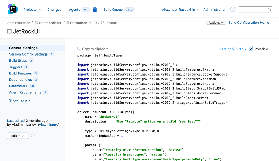
Task: Click the TeamCity logo icon
Action: [x=13, y=9]
